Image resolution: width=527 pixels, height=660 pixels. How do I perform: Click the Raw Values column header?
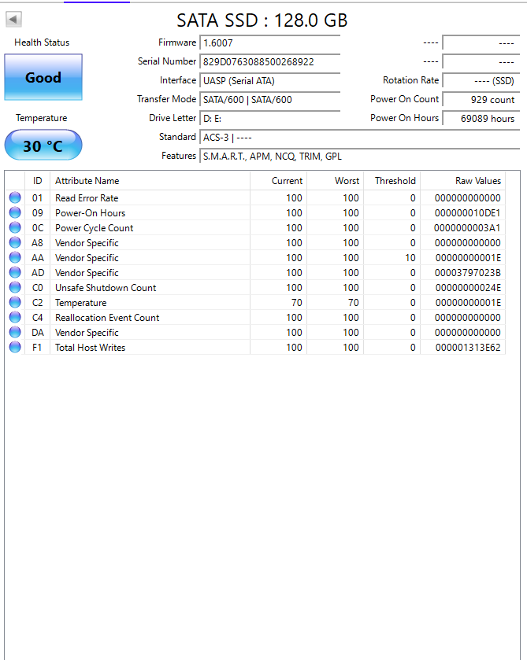point(463,181)
